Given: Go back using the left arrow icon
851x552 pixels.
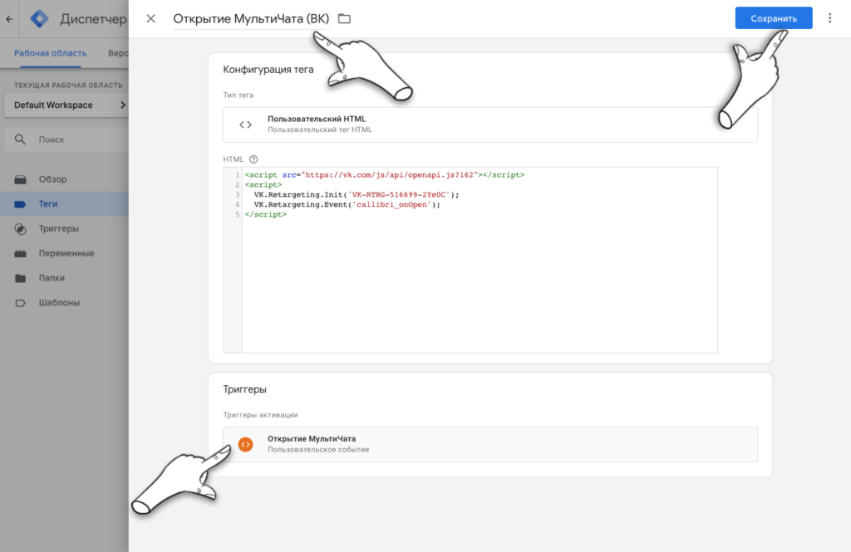Looking at the screenshot, I should pos(9,18).
